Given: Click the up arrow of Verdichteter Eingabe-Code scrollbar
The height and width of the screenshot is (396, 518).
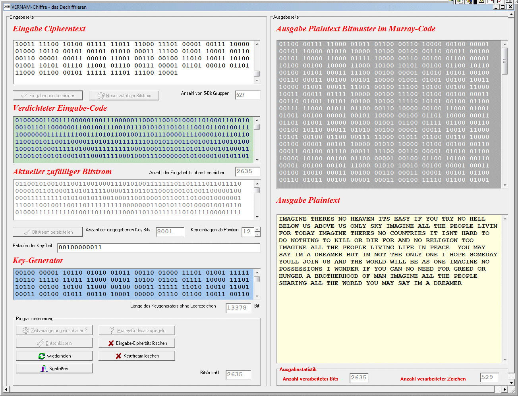Looking at the screenshot, I should click(257, 120).
